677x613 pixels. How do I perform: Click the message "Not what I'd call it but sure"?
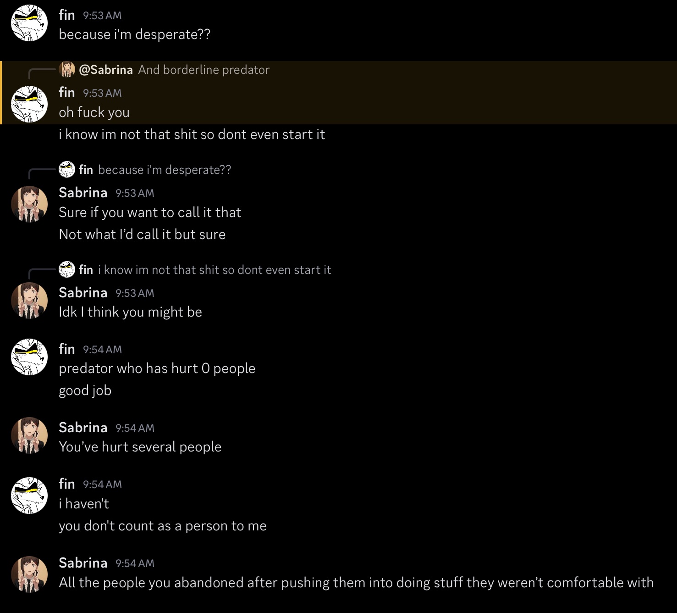tap(142, 234)
